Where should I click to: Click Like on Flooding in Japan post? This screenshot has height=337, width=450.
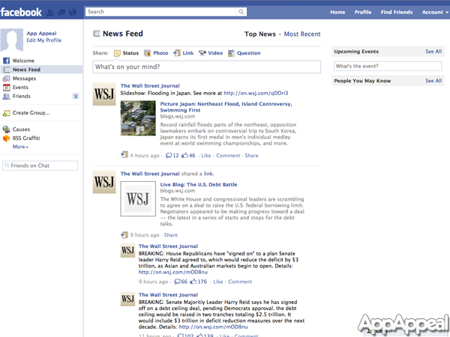[206, 156]
